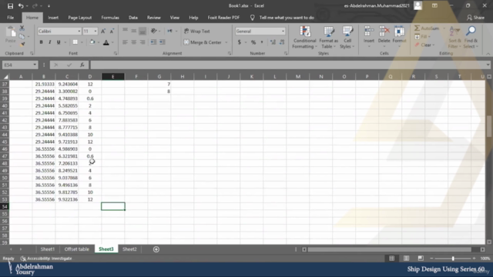Screen dimensions: 493x277
Task: Adjust the zoom slider handle
Action: click(x=453, y=259)
